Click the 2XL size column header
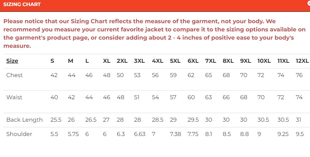 coord(122,61)
